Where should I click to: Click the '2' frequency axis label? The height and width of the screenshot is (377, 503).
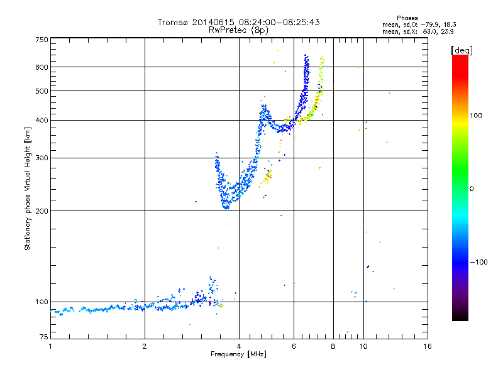pos(145,346)
